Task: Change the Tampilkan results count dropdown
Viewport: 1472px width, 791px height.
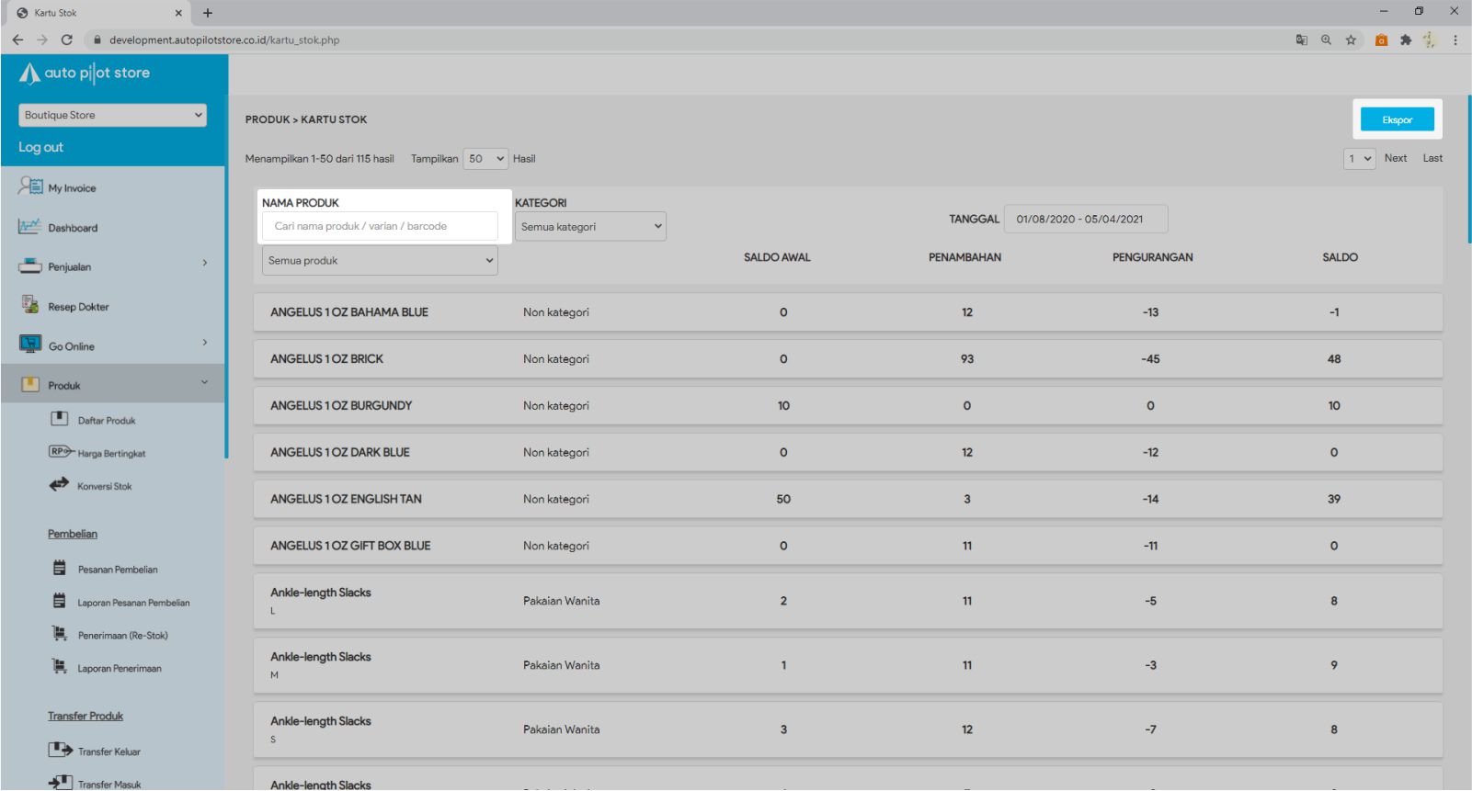Action: pyautogui.click(x=485, y=159)
